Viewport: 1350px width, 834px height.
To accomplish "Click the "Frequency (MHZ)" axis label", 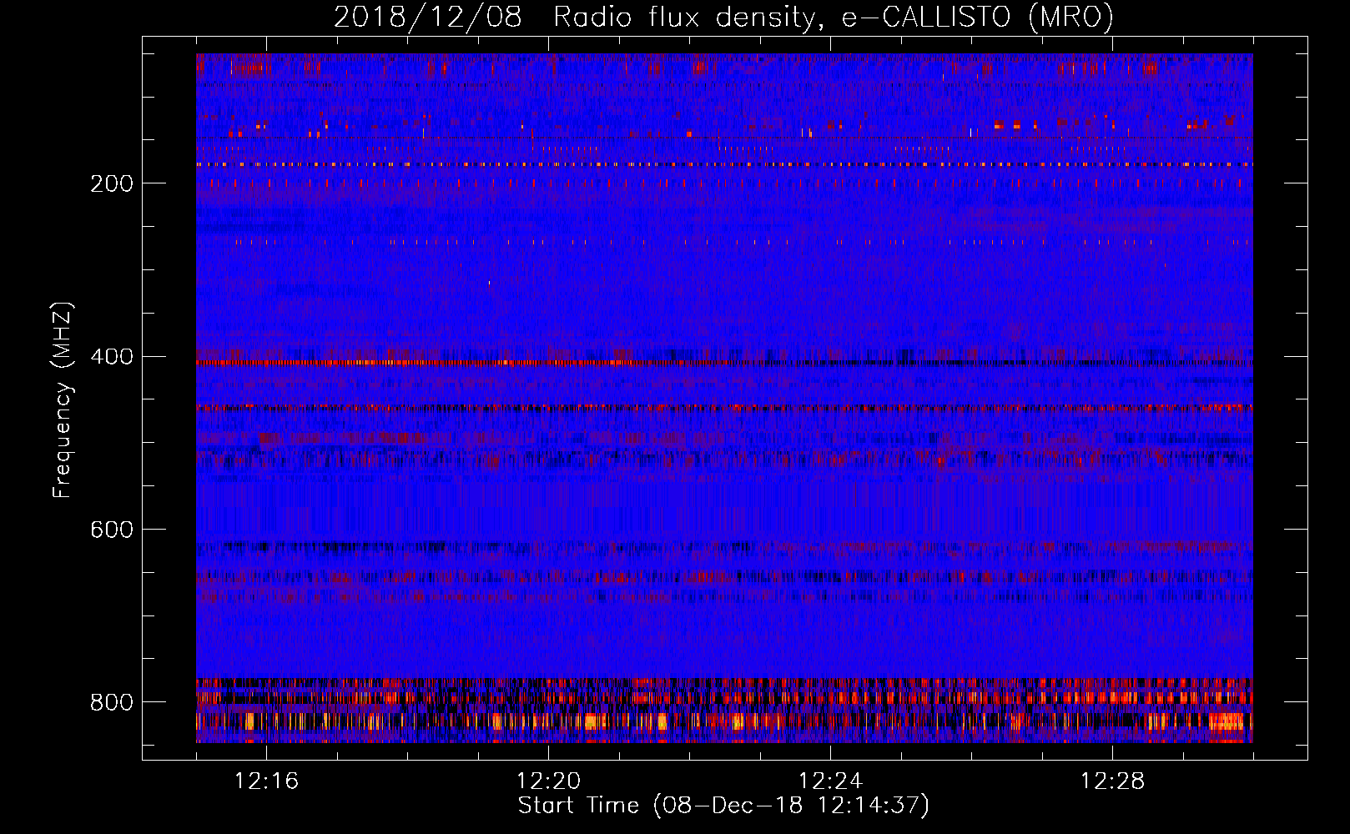I will point(63,399).
